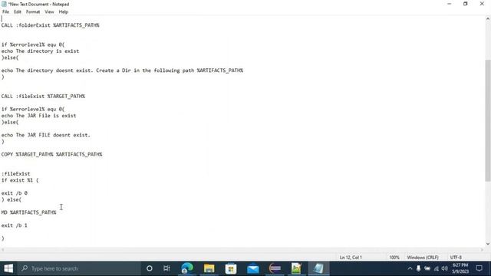The image size is (491, 276).
Task: Open Cortana circle icon on taskbar
Action: pyautogui.click(x=150, y=268)
